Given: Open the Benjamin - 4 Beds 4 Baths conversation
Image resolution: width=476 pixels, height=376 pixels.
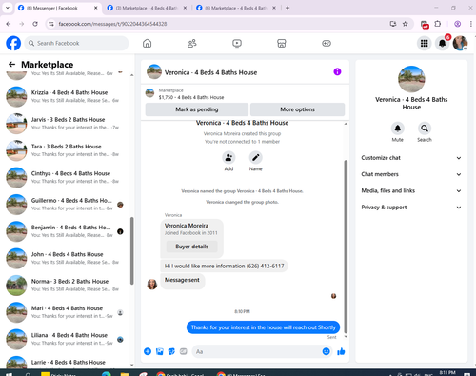Looking at the screenshot, I should pos(65,231).
